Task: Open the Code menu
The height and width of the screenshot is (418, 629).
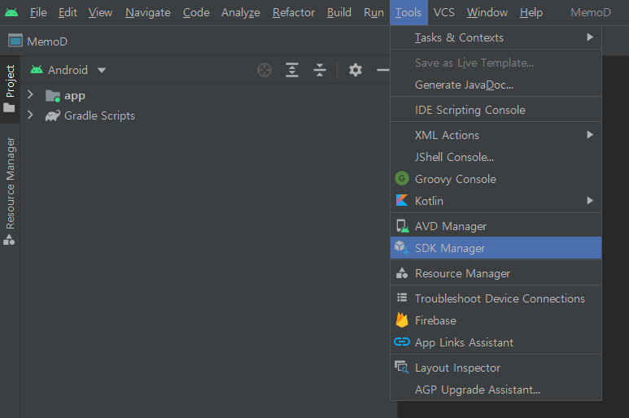Action: tap(196, 13)
